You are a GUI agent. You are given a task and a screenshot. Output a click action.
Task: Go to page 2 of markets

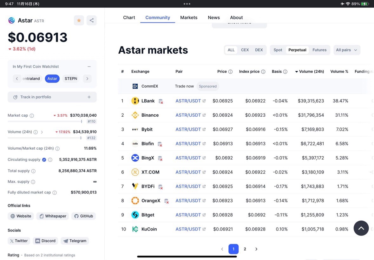coord(245,249)
